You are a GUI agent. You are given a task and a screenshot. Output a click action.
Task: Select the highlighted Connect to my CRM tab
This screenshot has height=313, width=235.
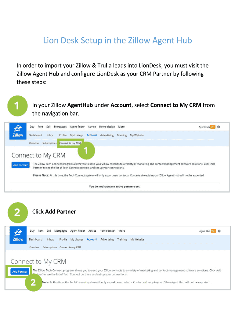pyautogui.click(x=70, y=143)
